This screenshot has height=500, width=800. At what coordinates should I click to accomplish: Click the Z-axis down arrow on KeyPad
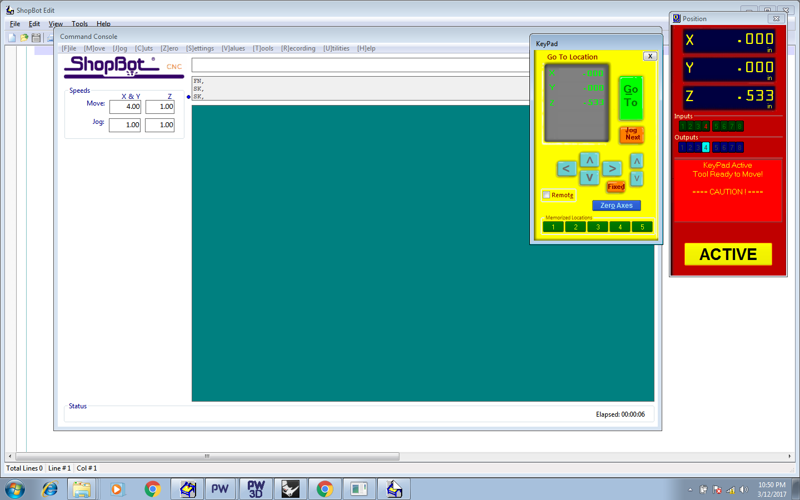637,178
